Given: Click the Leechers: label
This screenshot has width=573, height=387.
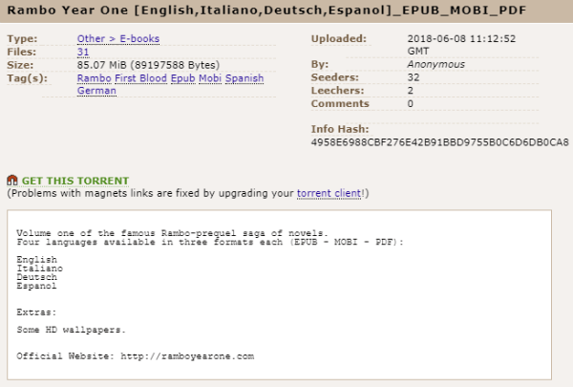Looking at the screenshot, I should (338, 91).
